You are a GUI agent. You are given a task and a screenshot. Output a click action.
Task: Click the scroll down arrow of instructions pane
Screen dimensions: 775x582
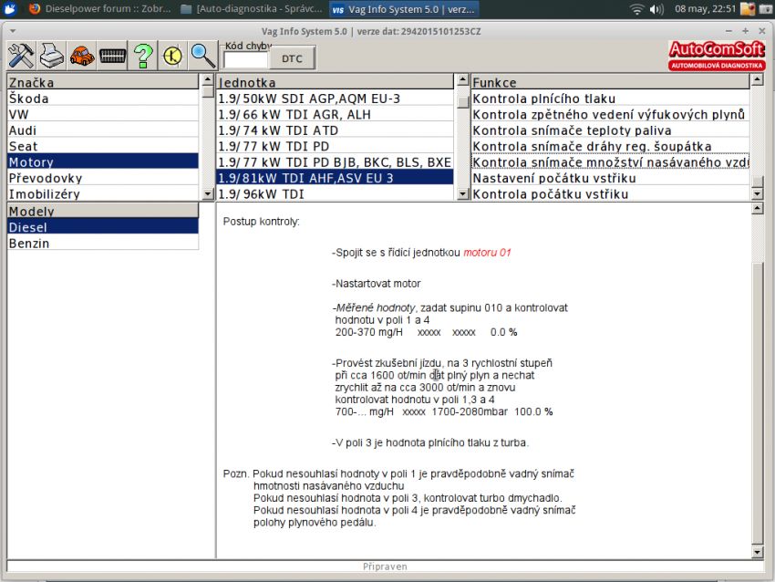point(757,552)
